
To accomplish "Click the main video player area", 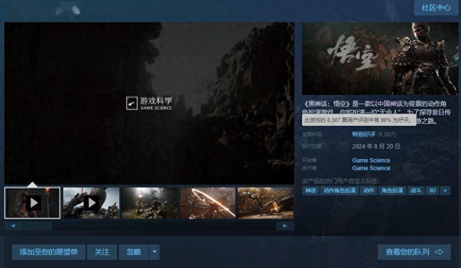I will pos(149,103).
